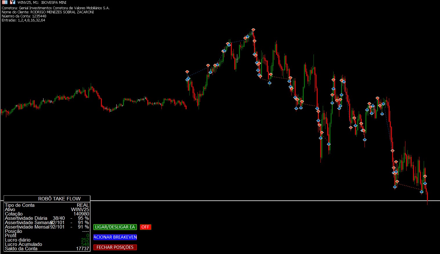Click the Cotação value 140980
Screen dimensions: 440x254
tap(81, 214)
